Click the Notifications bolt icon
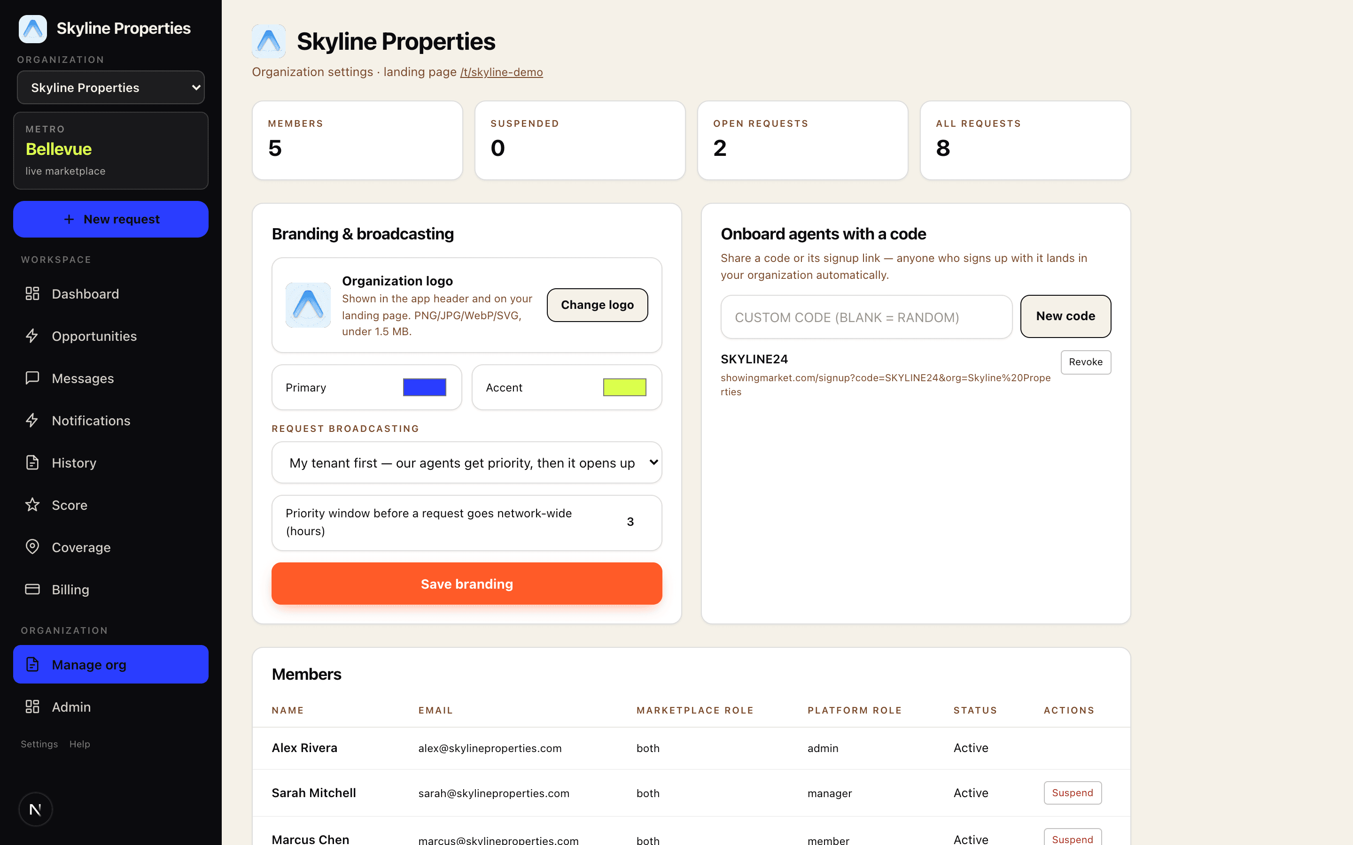This screenshot has height=845, width=1353. (x=32, y=420)
